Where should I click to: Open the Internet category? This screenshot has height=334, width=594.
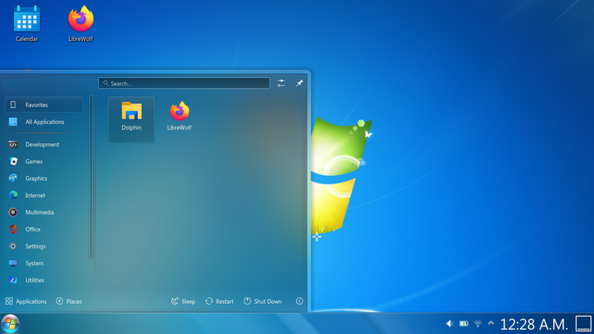click(44, 195)
